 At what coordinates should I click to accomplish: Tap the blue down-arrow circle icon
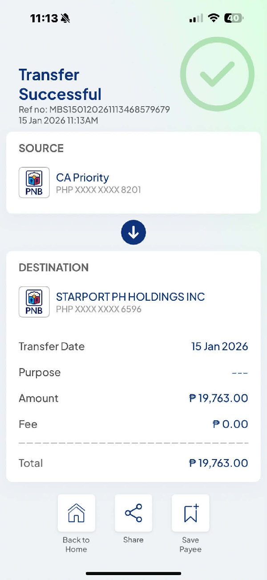tap(133, 233)
